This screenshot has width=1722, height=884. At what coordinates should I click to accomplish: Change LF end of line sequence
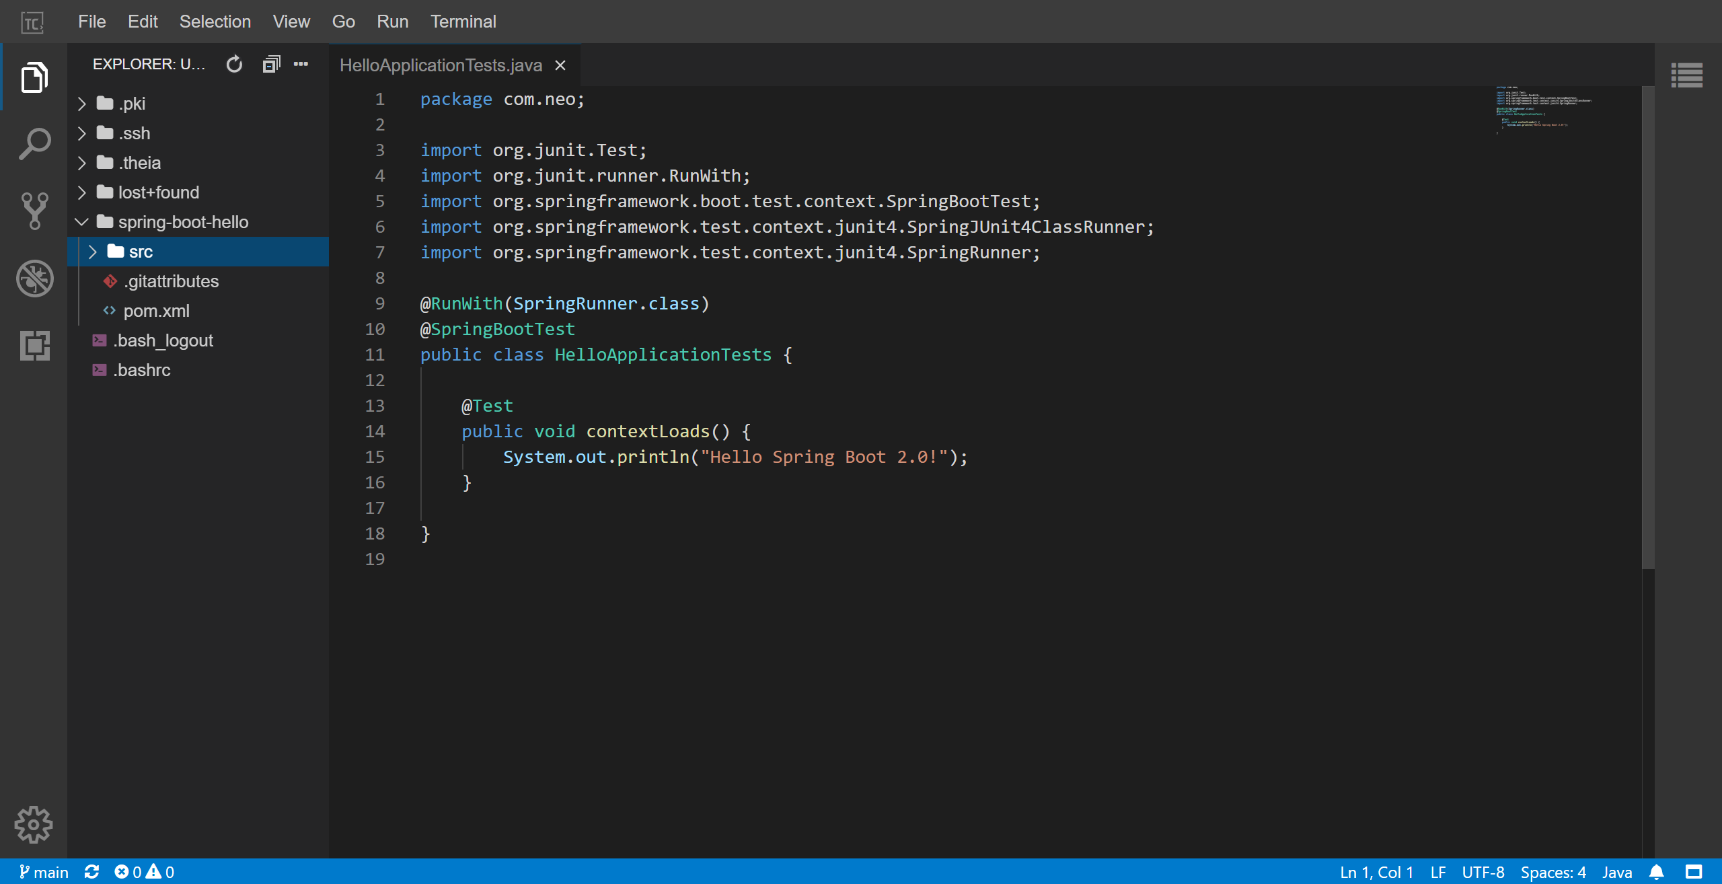click(x=1438, y=872)
